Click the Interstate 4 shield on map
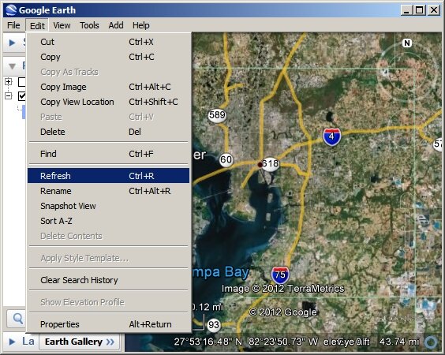Viewport: 445px width, 355px height. pyautogui.click(x=331, y=136)
